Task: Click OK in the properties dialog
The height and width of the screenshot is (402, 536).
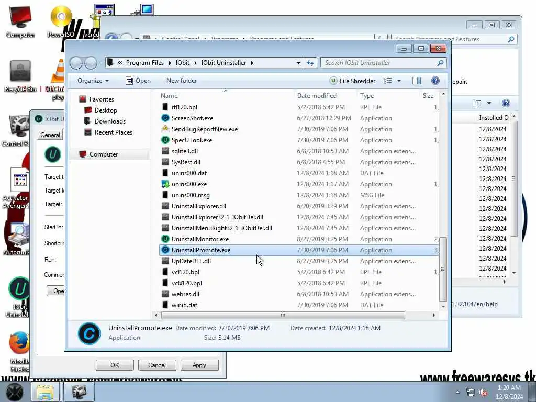Action: click(115, 365)
